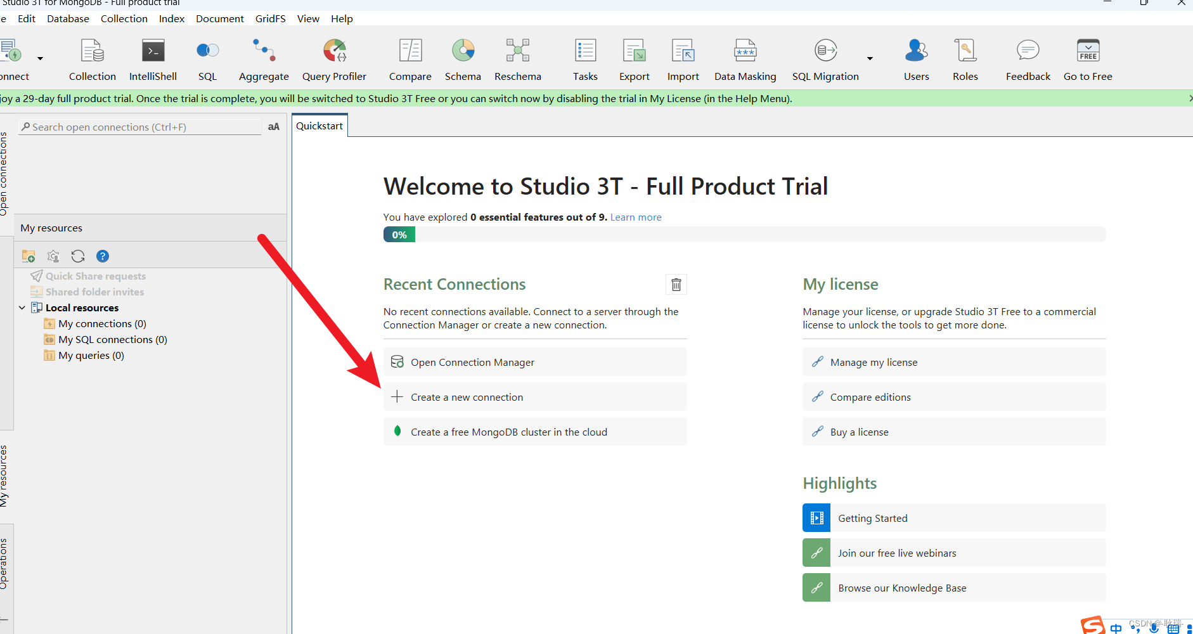Viewport: 1193px width, 634px height.
Task: Click Create a free MongoDB cluster in the cloud
Action: 535,432
